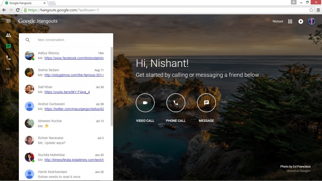322x181 pixels.
Task: Go back to the previous page
Action: (x=4, y=10)
